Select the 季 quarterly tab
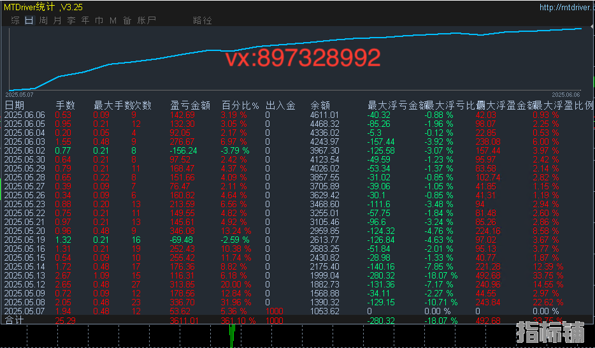Image resolution: width=595 pixels, height=348 pixels. click(71, 20)
